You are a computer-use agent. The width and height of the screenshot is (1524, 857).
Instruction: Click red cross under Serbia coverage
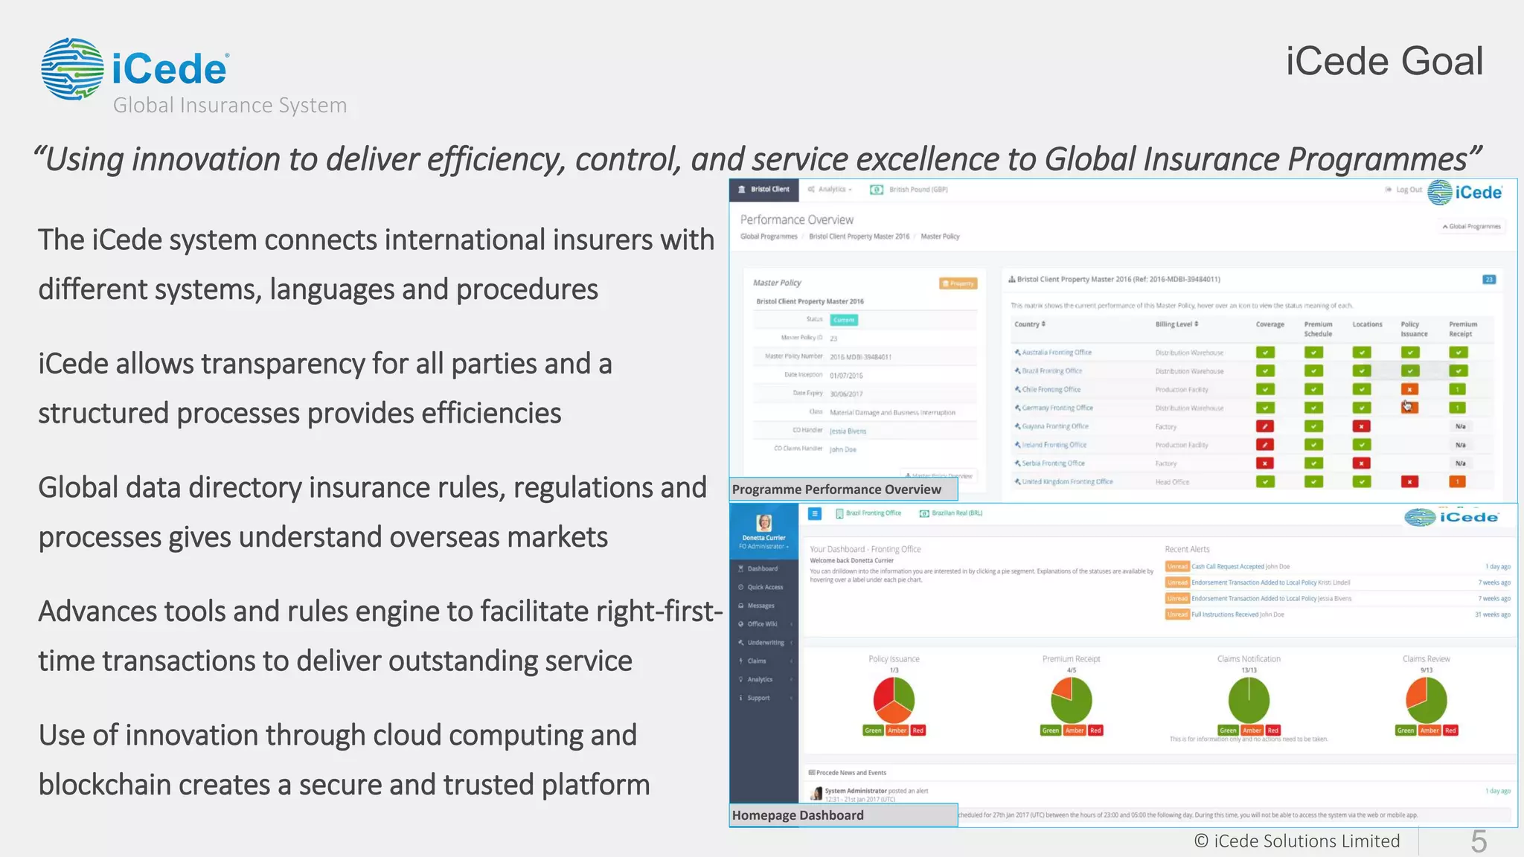click(x=1265, y=463)
